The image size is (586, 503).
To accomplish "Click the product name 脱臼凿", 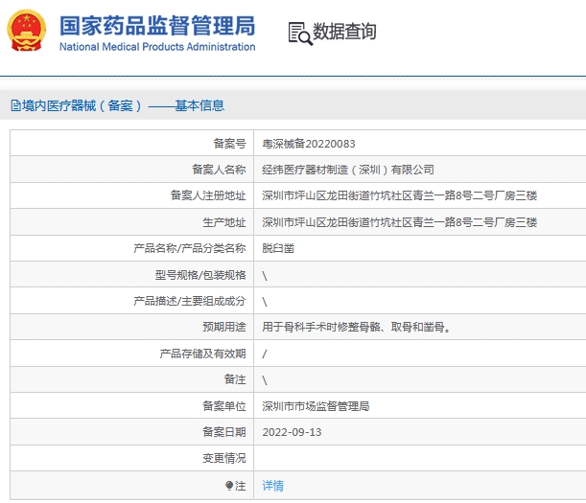I will [x=278, y=248].
